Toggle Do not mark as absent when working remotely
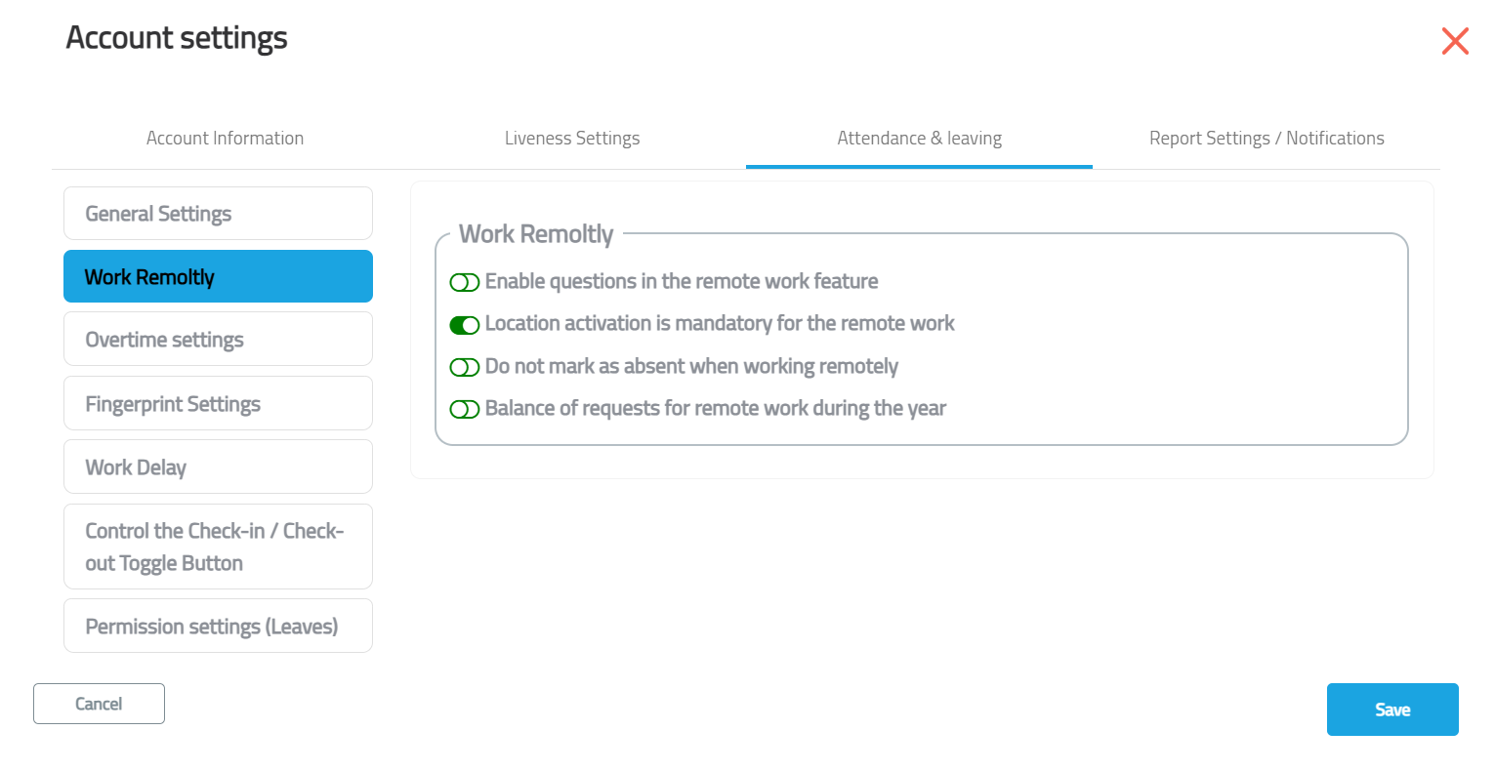This screenshot has width=1495, height=771. (465, 367)
